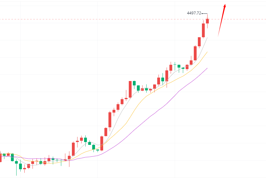Click the dashed horizontal price line
Viewport: 266px width, 178px height.
point(94,19)
